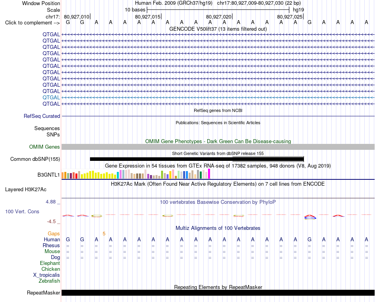Click the 'Click to complement -->' label
Viewport: 375px width, 302px height.
(32, 23)
